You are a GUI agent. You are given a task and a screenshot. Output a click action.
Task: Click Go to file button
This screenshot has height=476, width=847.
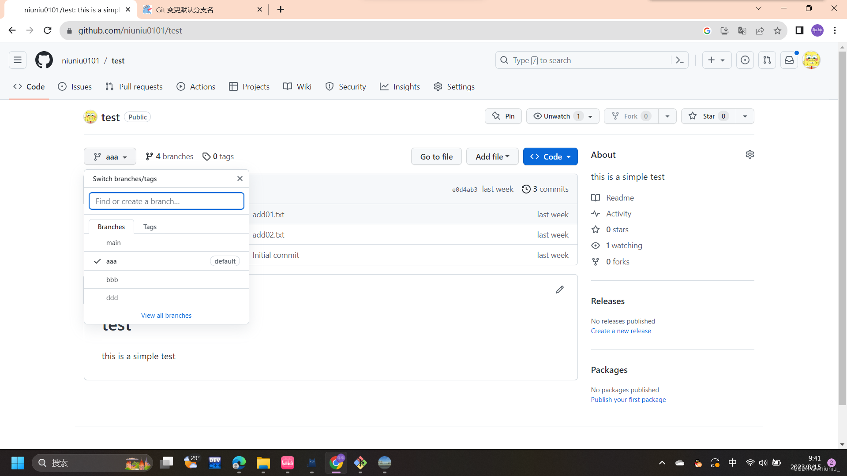[x=436, y=156]
